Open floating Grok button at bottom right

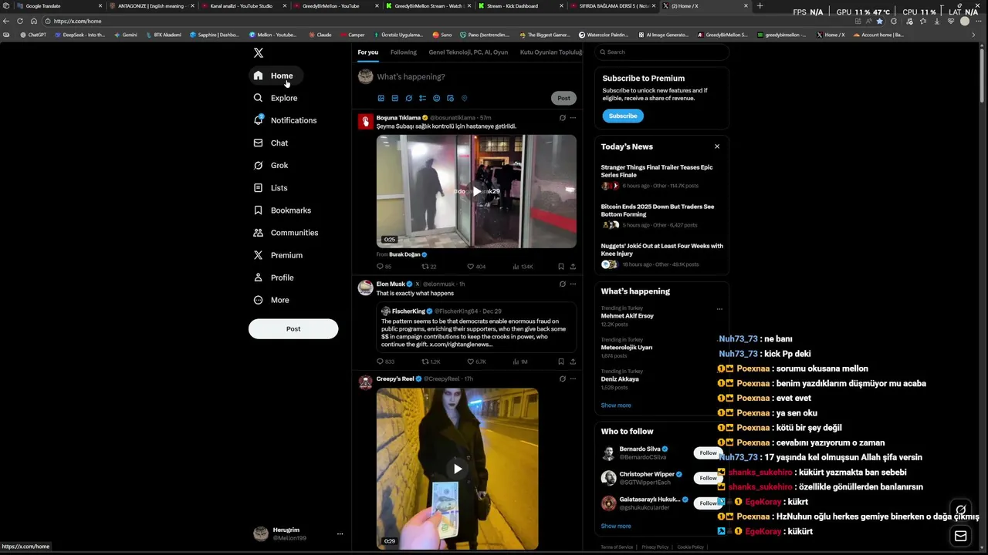pyautogui.click(x=960, y=510)
